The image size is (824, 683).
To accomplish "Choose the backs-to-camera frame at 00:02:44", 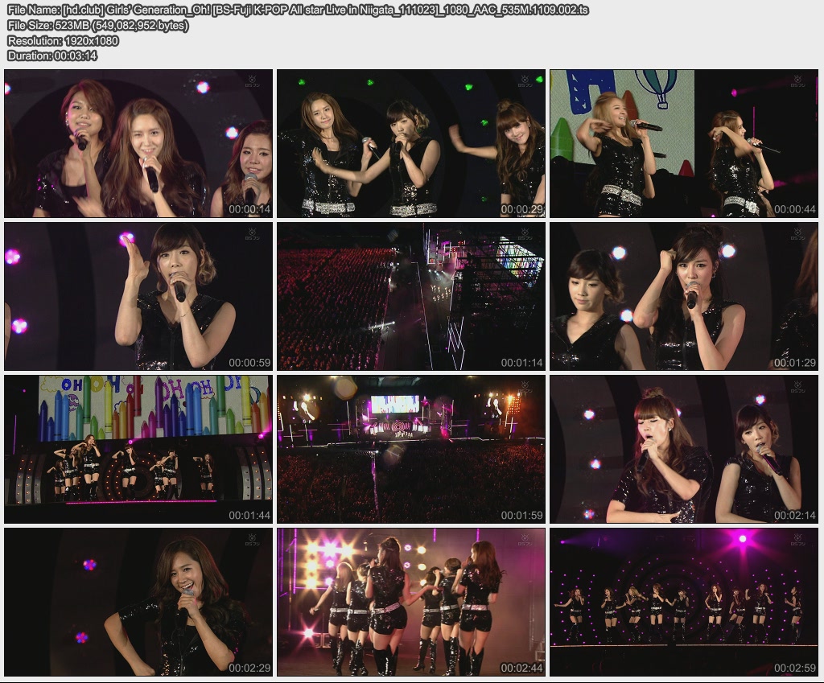I will [411, 602].
